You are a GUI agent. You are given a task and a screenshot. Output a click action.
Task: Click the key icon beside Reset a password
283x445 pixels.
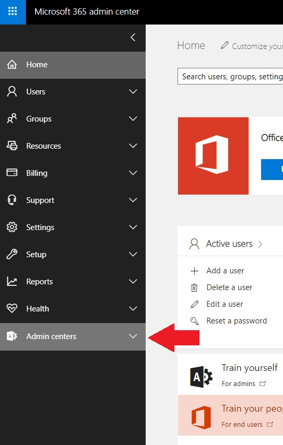pos(194,321)
